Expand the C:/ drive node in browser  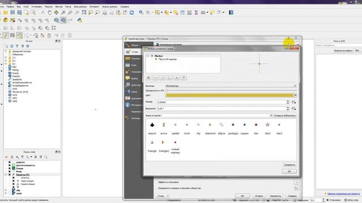[x=6, y=58]
